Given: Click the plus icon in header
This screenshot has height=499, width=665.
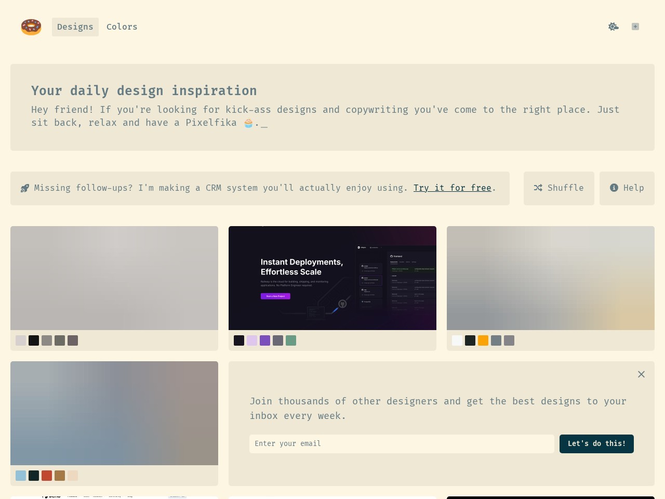Looking at the screenshot, I should (635, 27).
